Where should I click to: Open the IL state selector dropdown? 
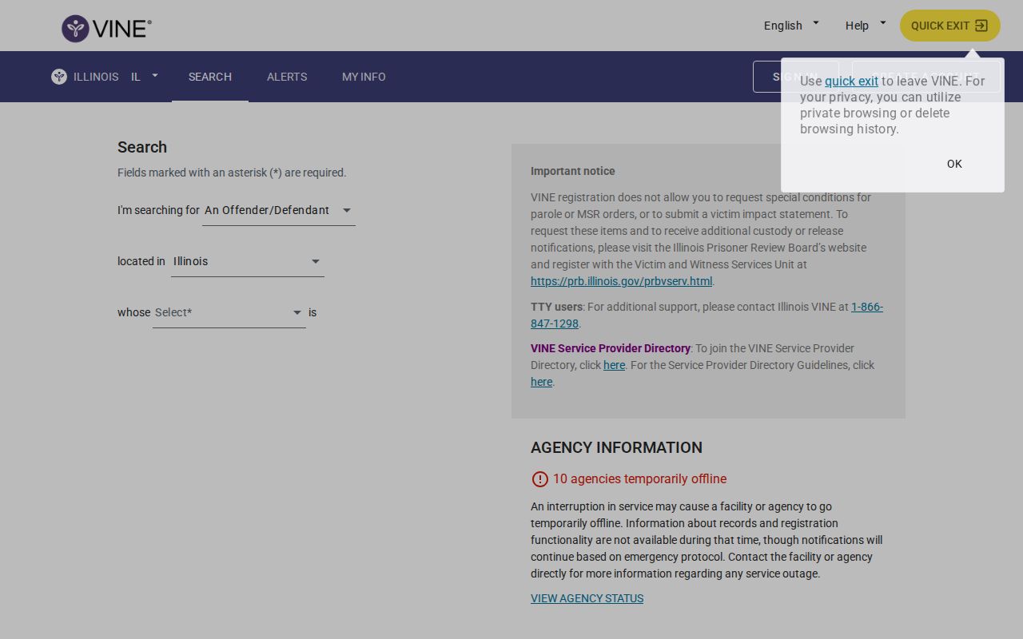(145, 77)
